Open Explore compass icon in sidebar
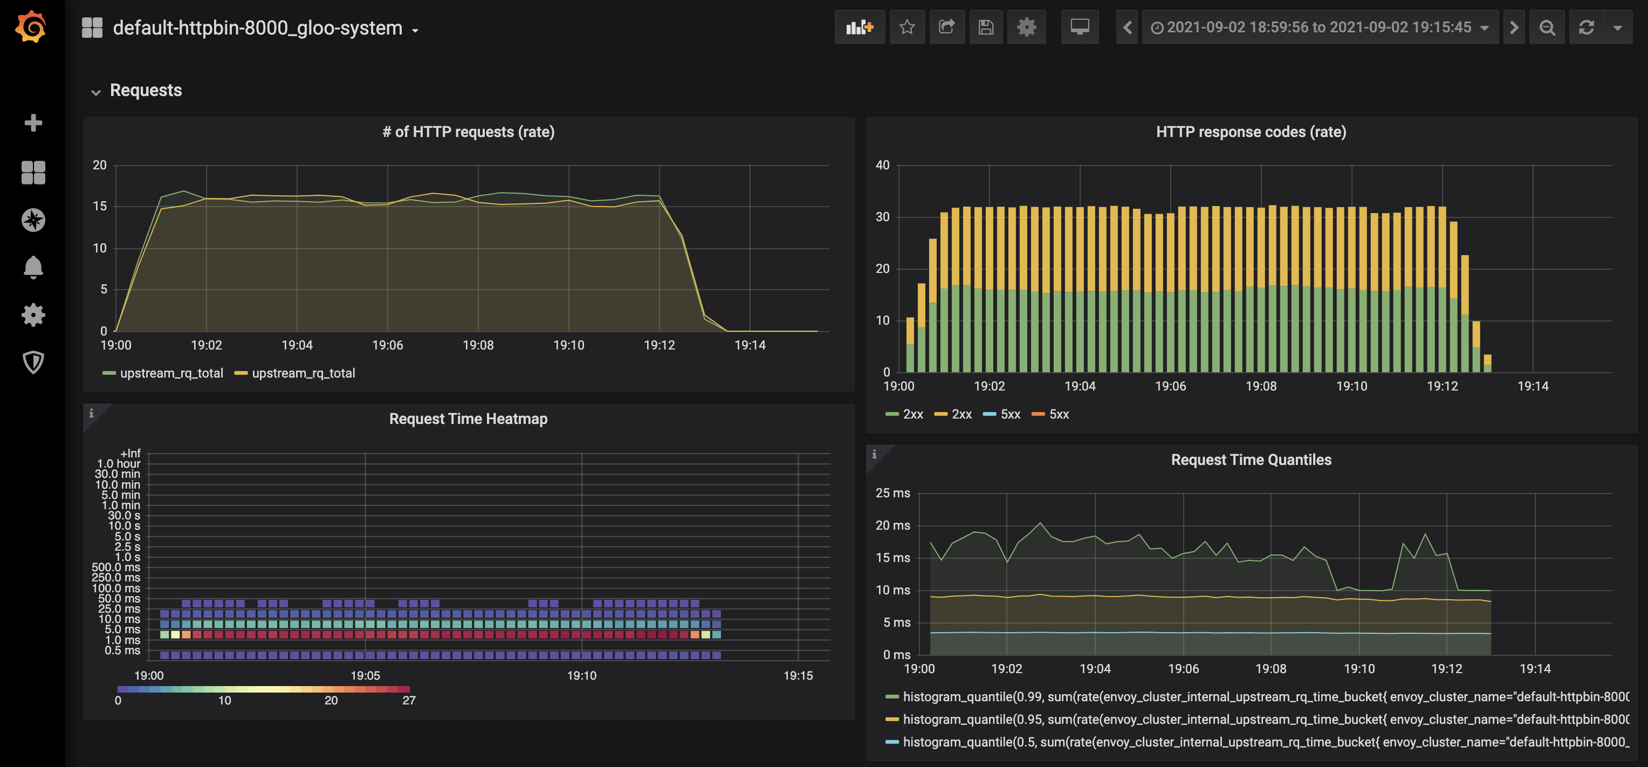This screenshot has width=1648, height=767. [33, 220]
